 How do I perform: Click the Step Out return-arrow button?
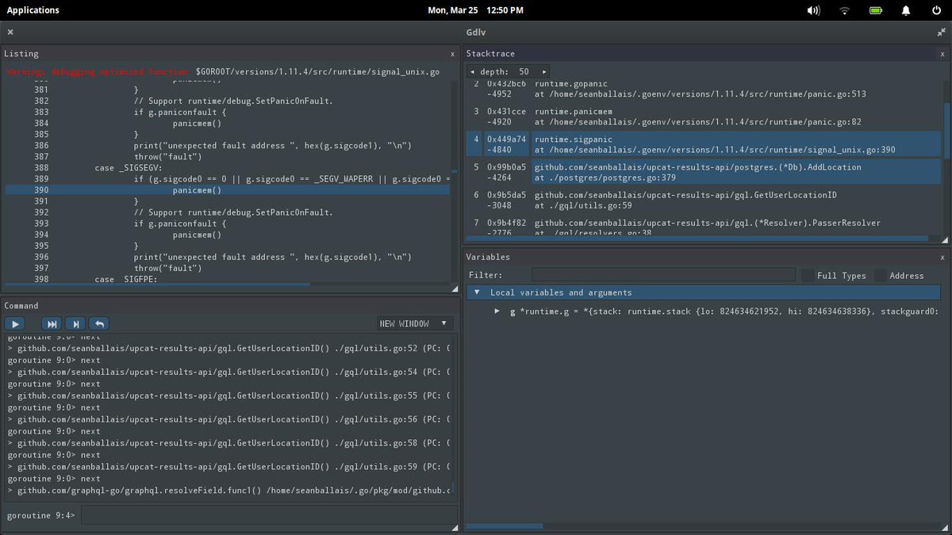click(x=98, y=323)
